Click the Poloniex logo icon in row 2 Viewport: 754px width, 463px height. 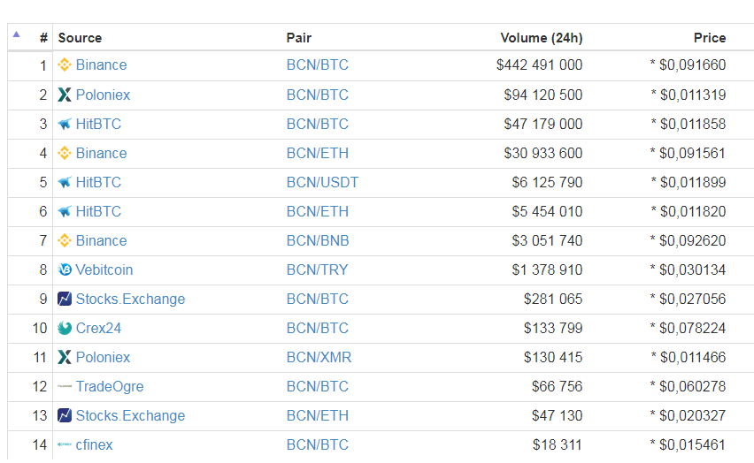click(x=65, y=95)
